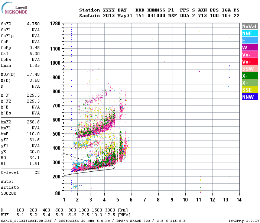Image resolution: width=260 pixels, height=223 pixels.
Task: Click the fmin value 1.85
Action: pos(35,65)
